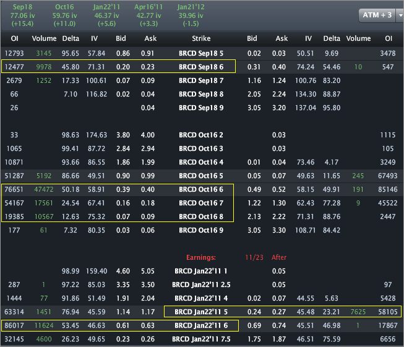
Task: Select the BRCD Sep18 9 strike
Action: [x=201, y=108]
